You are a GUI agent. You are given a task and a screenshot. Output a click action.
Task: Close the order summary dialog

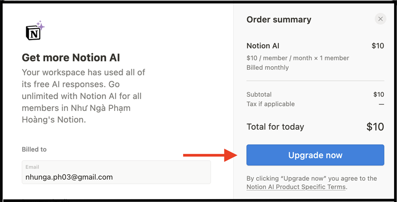(380, 19)
